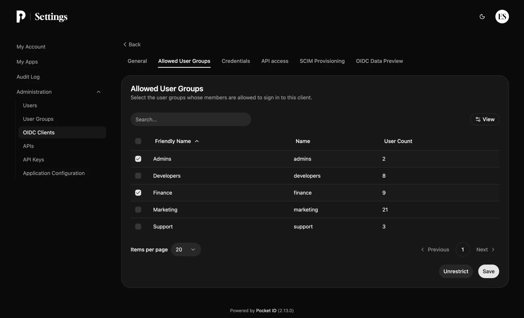The image size is (524, 318).
Task: Click Marketing's user count 21
Action: [x=385, y=210]
